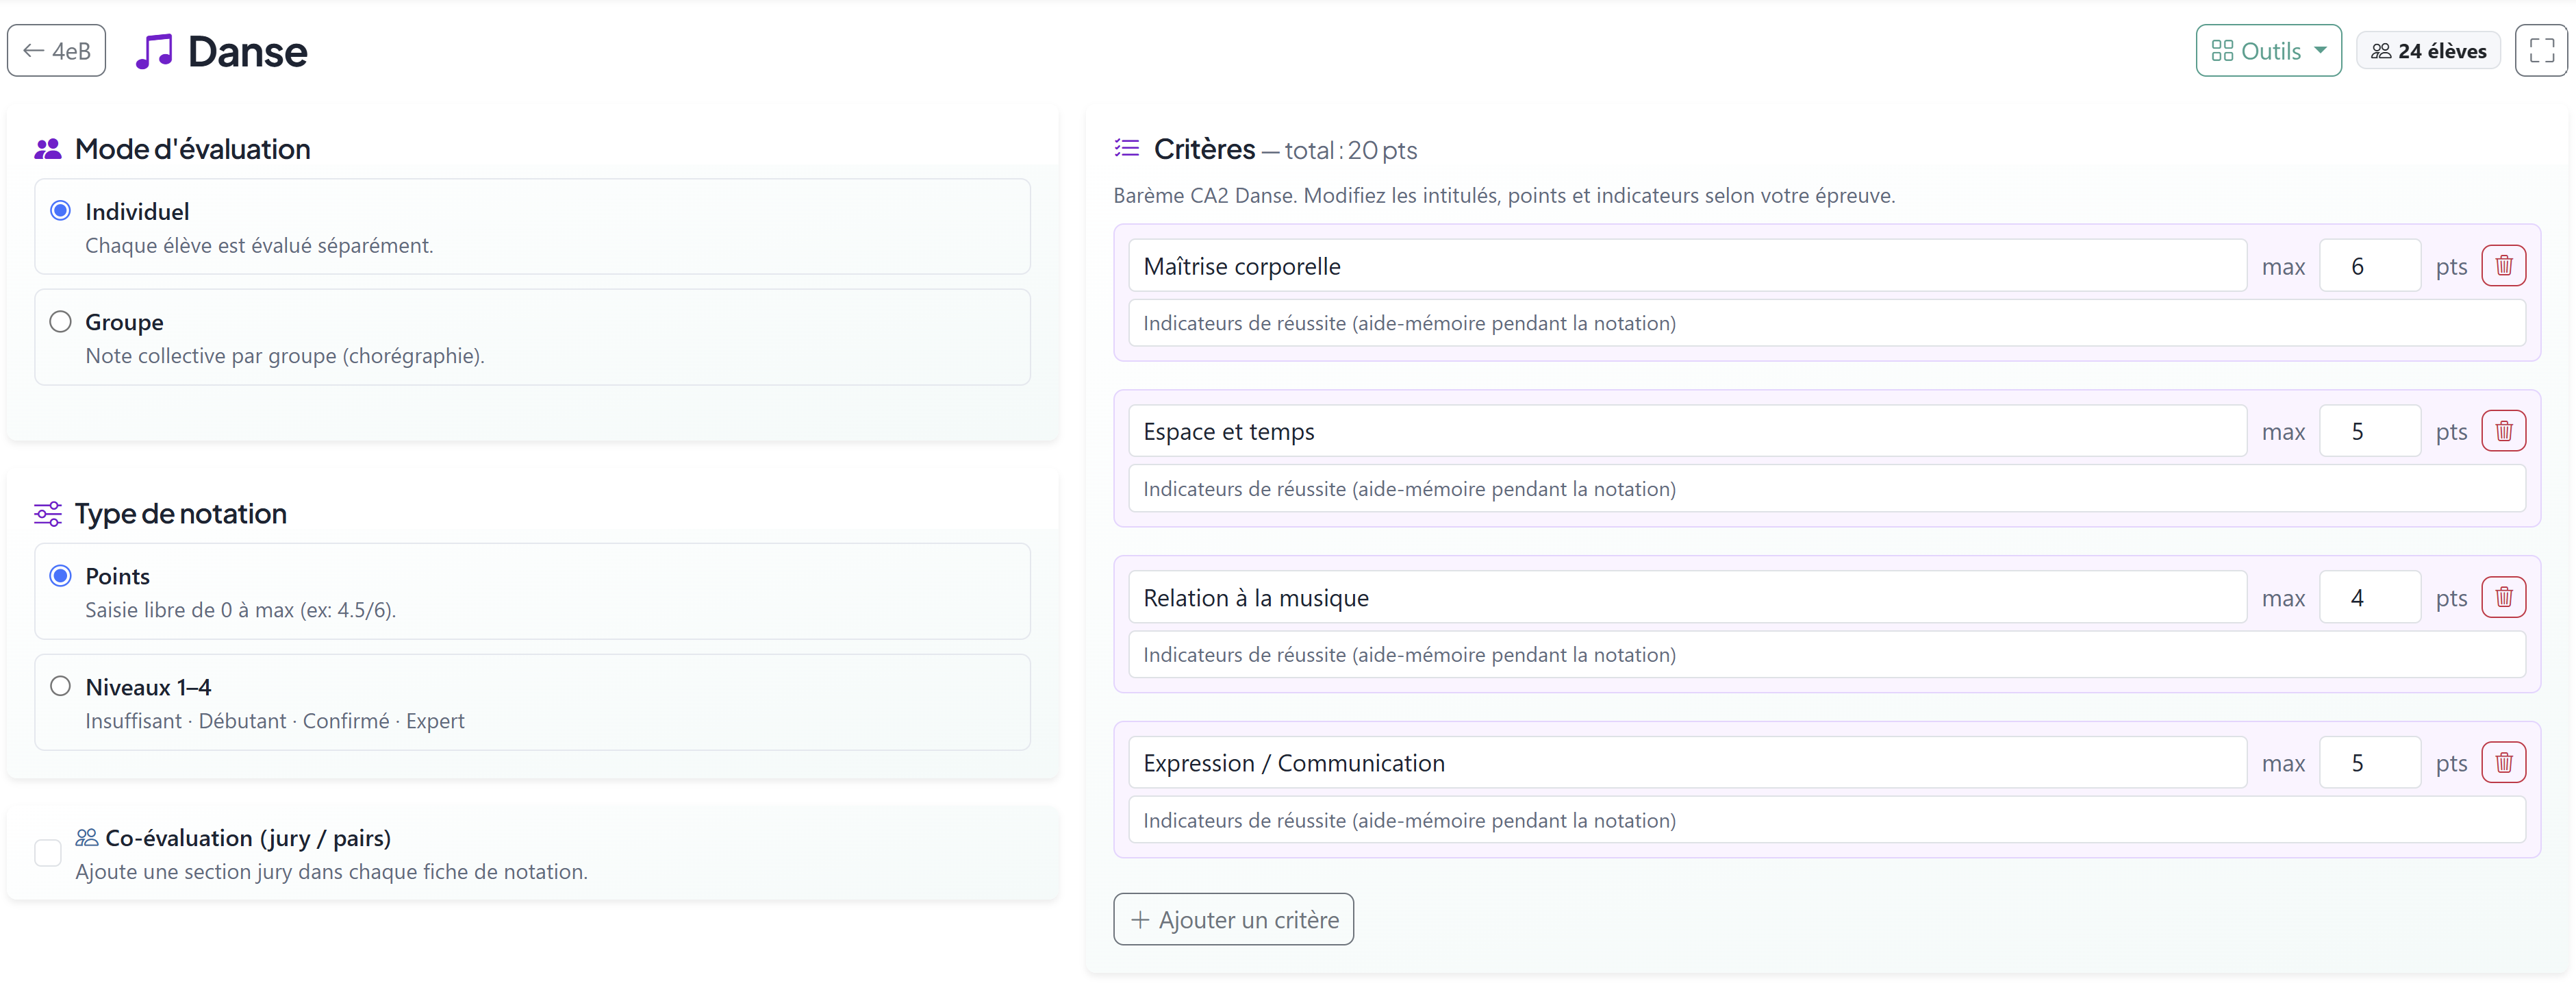This screenshot has height=990, width=2576.
Task: Click the Critères list icon
Action: (1126, 148)
